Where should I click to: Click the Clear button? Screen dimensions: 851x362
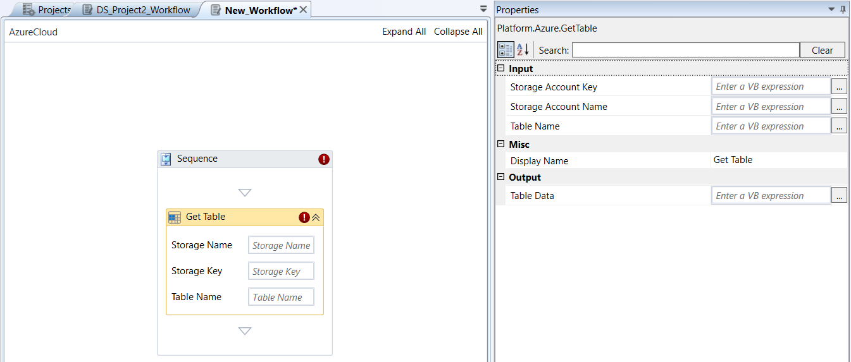click(x=823, y=50)
